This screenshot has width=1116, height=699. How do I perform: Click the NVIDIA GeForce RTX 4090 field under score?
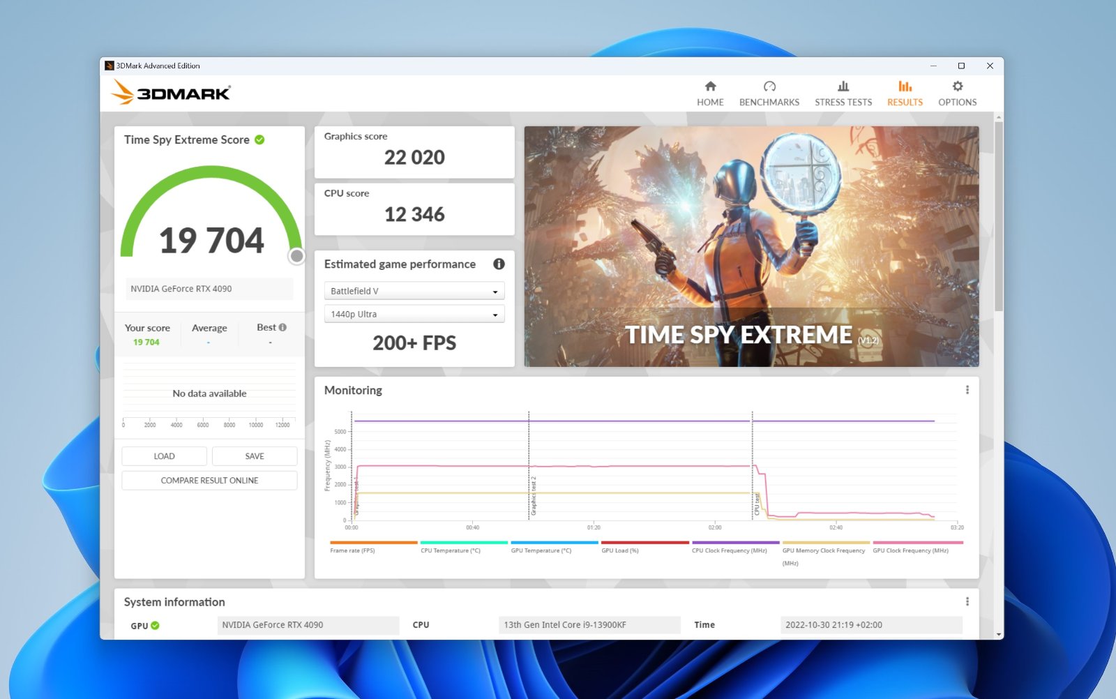[x=209, y=289]
